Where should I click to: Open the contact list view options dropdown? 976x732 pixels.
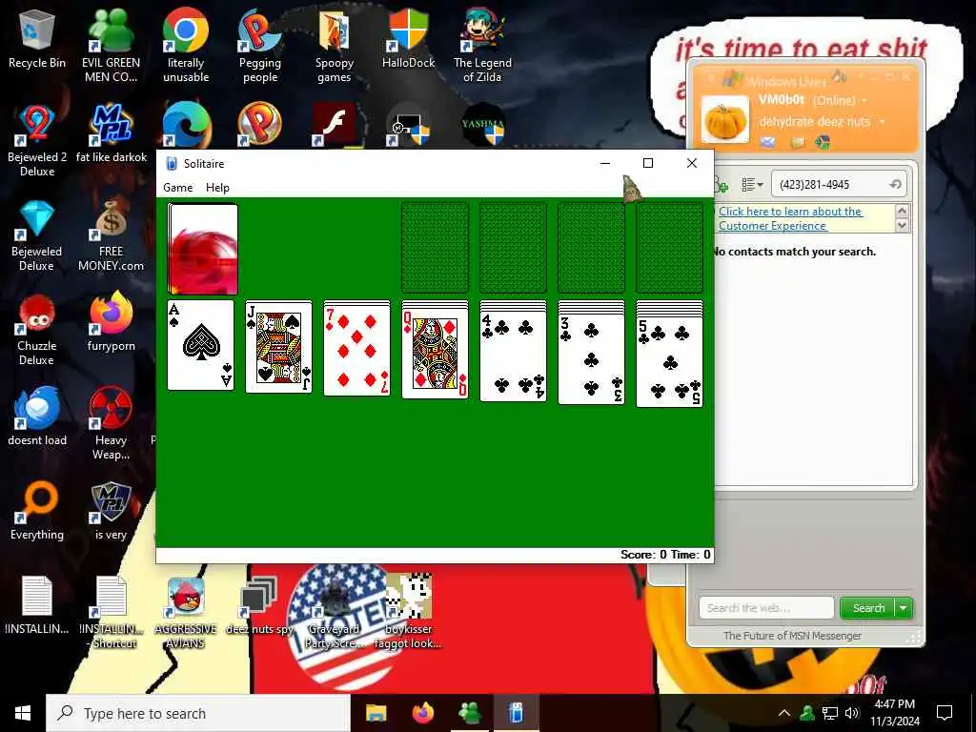pos(752,185)
